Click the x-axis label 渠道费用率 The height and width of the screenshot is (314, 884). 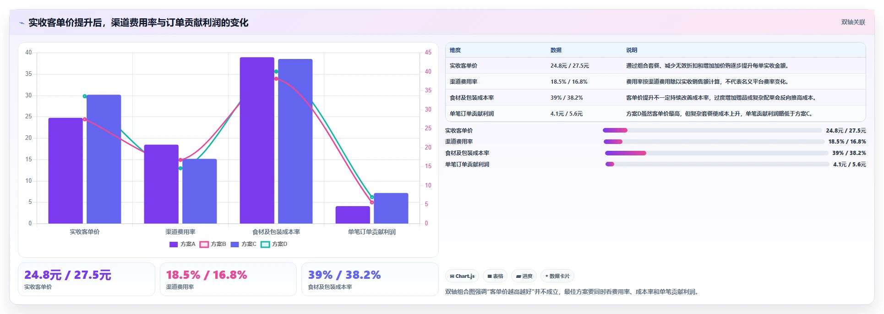pyautogui.click(x=180, y=232)
